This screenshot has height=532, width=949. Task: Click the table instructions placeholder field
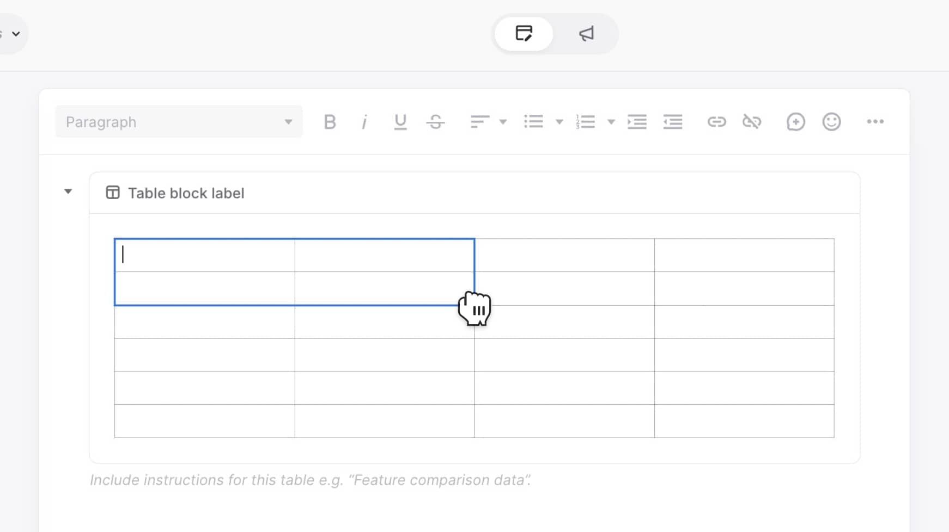[311, 480]
